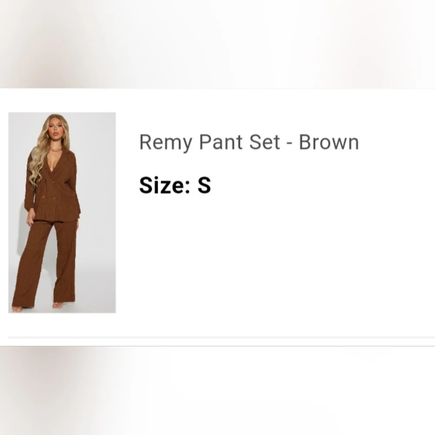Image resolution: width=435 pixels, height=435 pixels.
Task: Open the Remy Pant Set product thumbnail
Action: tap(62, 212)
